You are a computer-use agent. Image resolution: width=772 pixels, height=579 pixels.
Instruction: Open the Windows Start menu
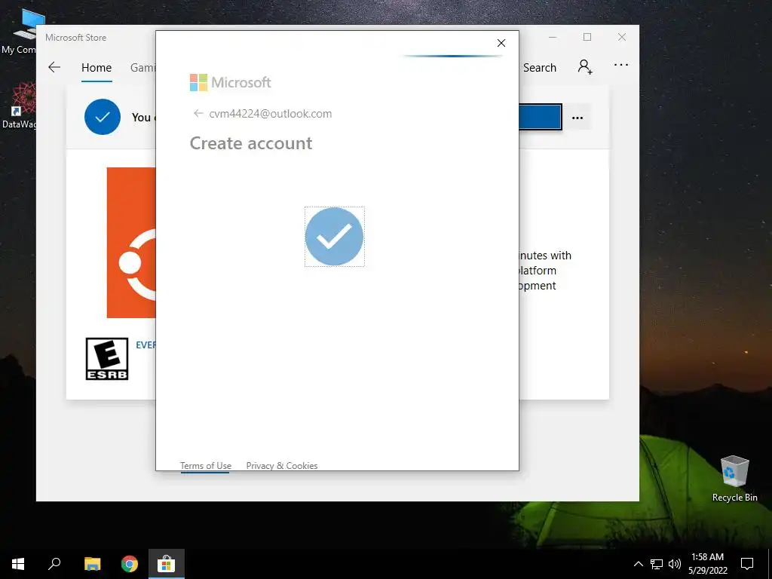(x=18, y=564)
